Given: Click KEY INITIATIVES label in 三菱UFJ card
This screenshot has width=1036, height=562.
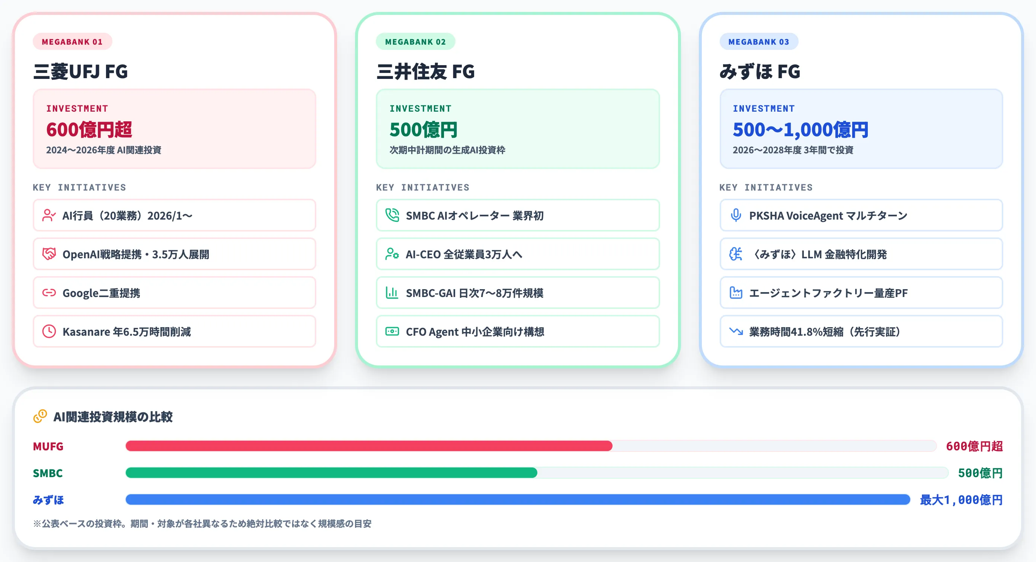Looking at the screenshot, I should click(80, 188).
